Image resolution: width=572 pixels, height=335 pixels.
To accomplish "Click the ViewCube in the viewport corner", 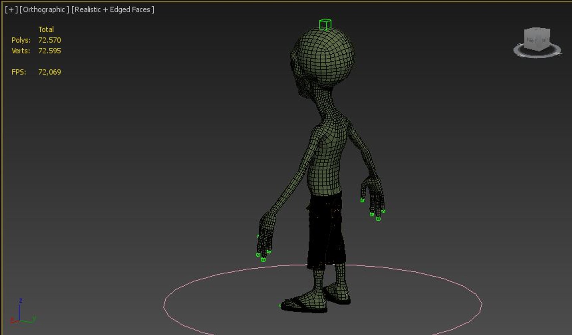I will click(537, 39).
